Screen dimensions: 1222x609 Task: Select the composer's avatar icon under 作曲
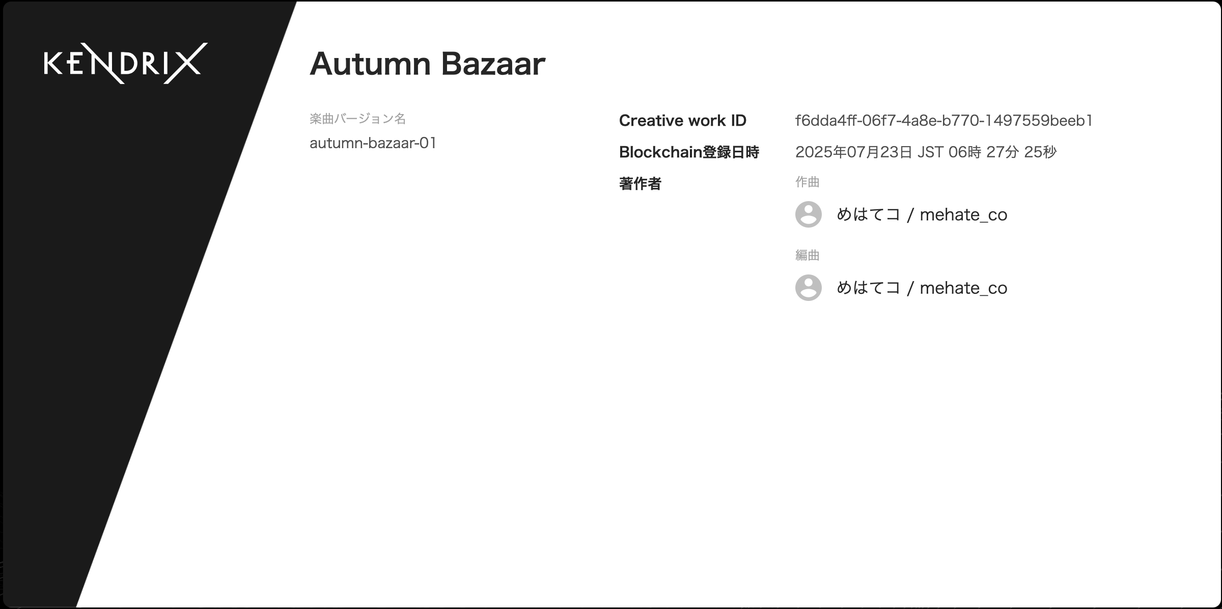pyautogui.click(x=809, y=214)
